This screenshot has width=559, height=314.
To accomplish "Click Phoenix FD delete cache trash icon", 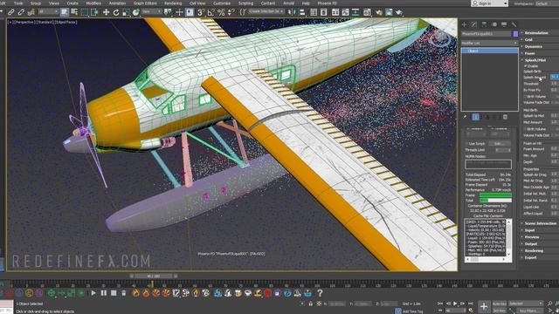I will click(123, 293).
